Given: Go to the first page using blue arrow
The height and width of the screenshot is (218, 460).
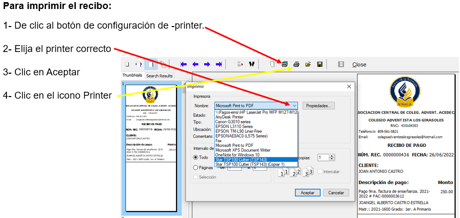Looking at the screenshot, I should coord(184,64).
